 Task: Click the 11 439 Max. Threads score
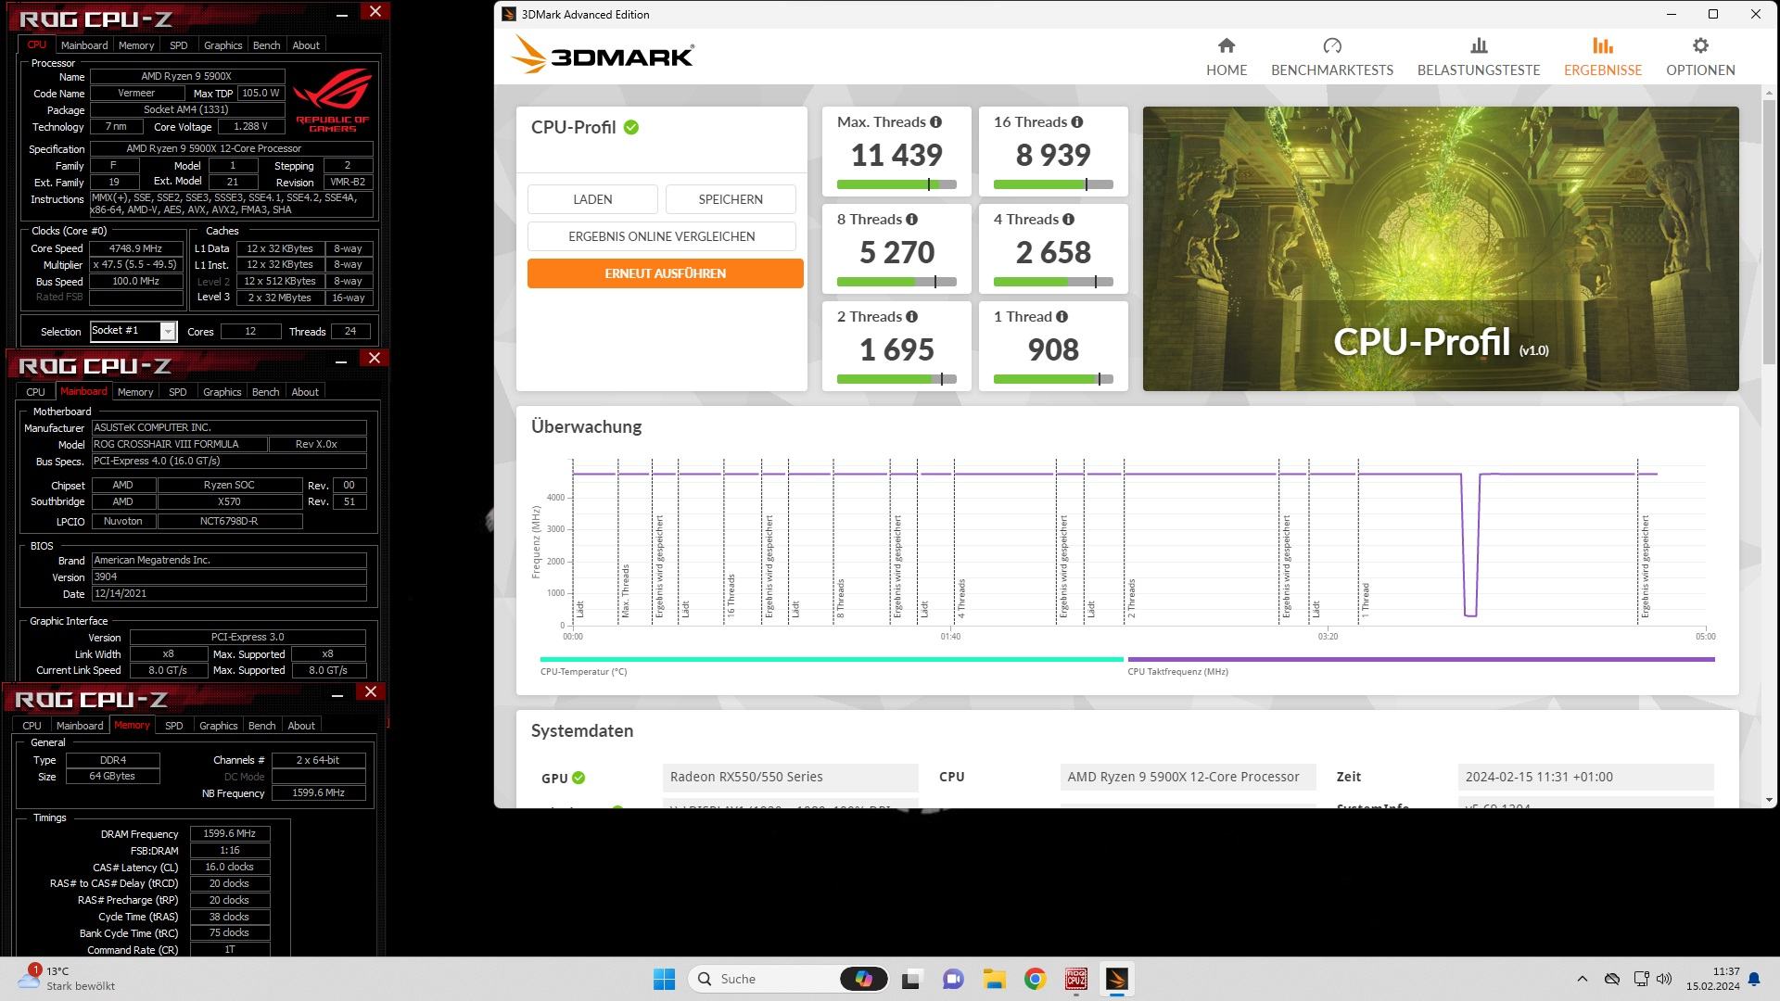[x=896, y=155]
